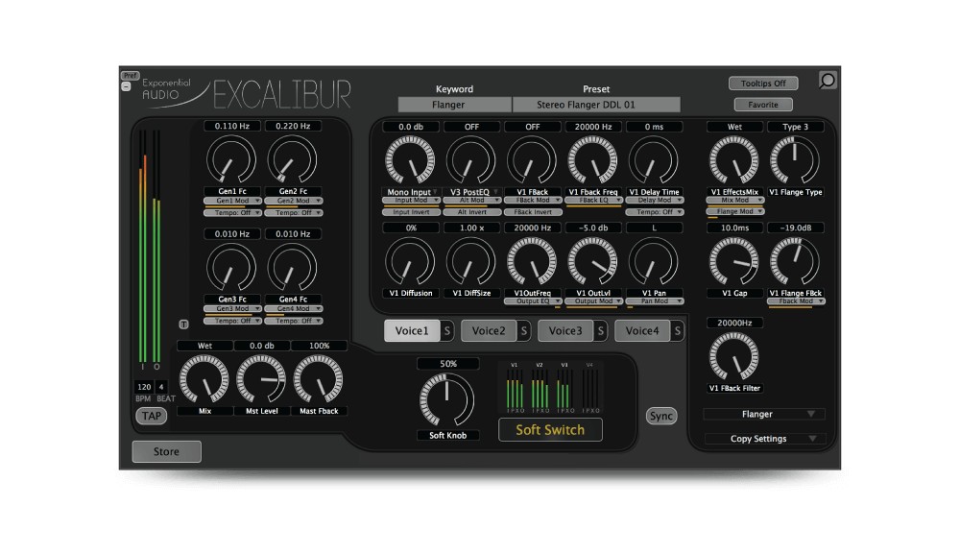Image resolution: width=960 pixels, height=553 pixels.
Task: Solo Voice4 with its S button
Action: click(677, 330)
